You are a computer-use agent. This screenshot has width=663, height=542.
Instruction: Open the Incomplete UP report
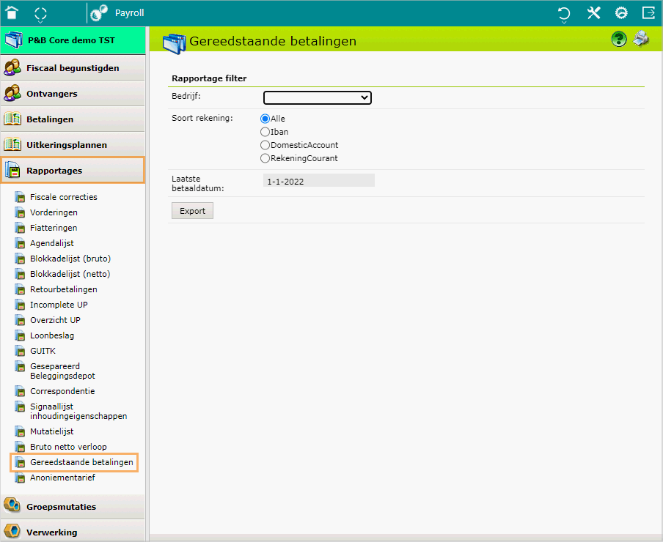(59, 305)
